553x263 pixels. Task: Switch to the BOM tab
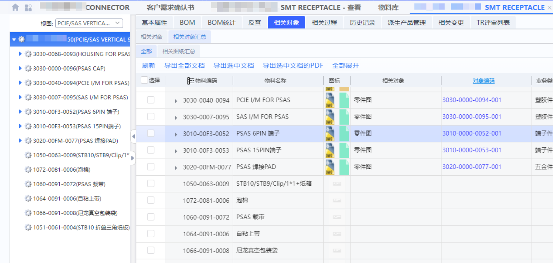[187, 23]
